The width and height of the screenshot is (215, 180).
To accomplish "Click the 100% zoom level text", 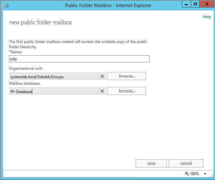I will coord(194,174).
